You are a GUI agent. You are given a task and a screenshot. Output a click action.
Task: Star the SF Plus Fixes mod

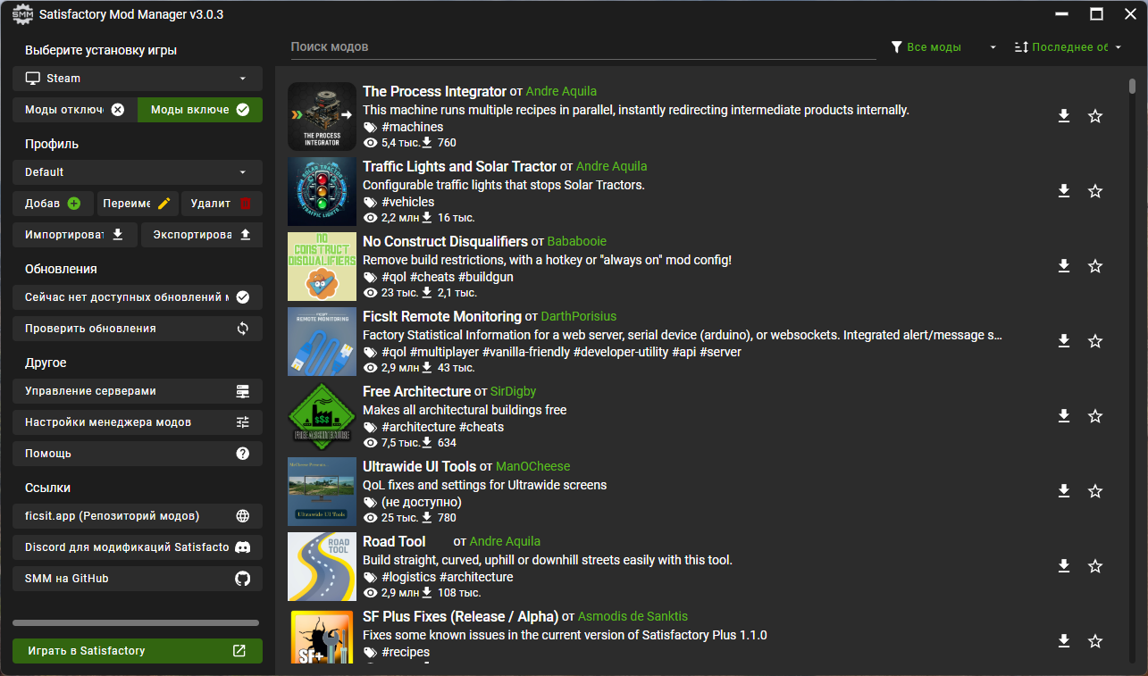(1095, 641)
